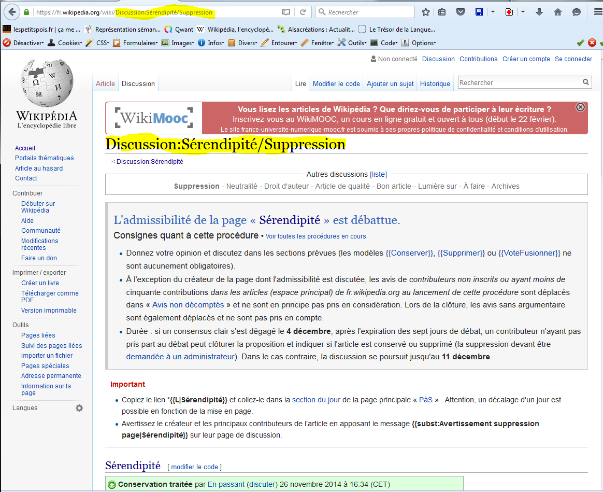603x492 pixels.
Task: Reload the page with the refresh icon
Action: click(303, 12)
